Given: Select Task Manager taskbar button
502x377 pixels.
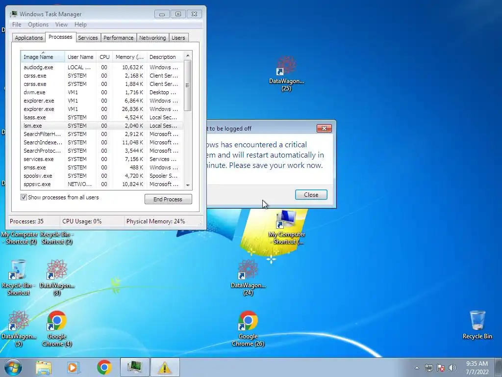Looking at the screenshot, I should pos(135,367).
